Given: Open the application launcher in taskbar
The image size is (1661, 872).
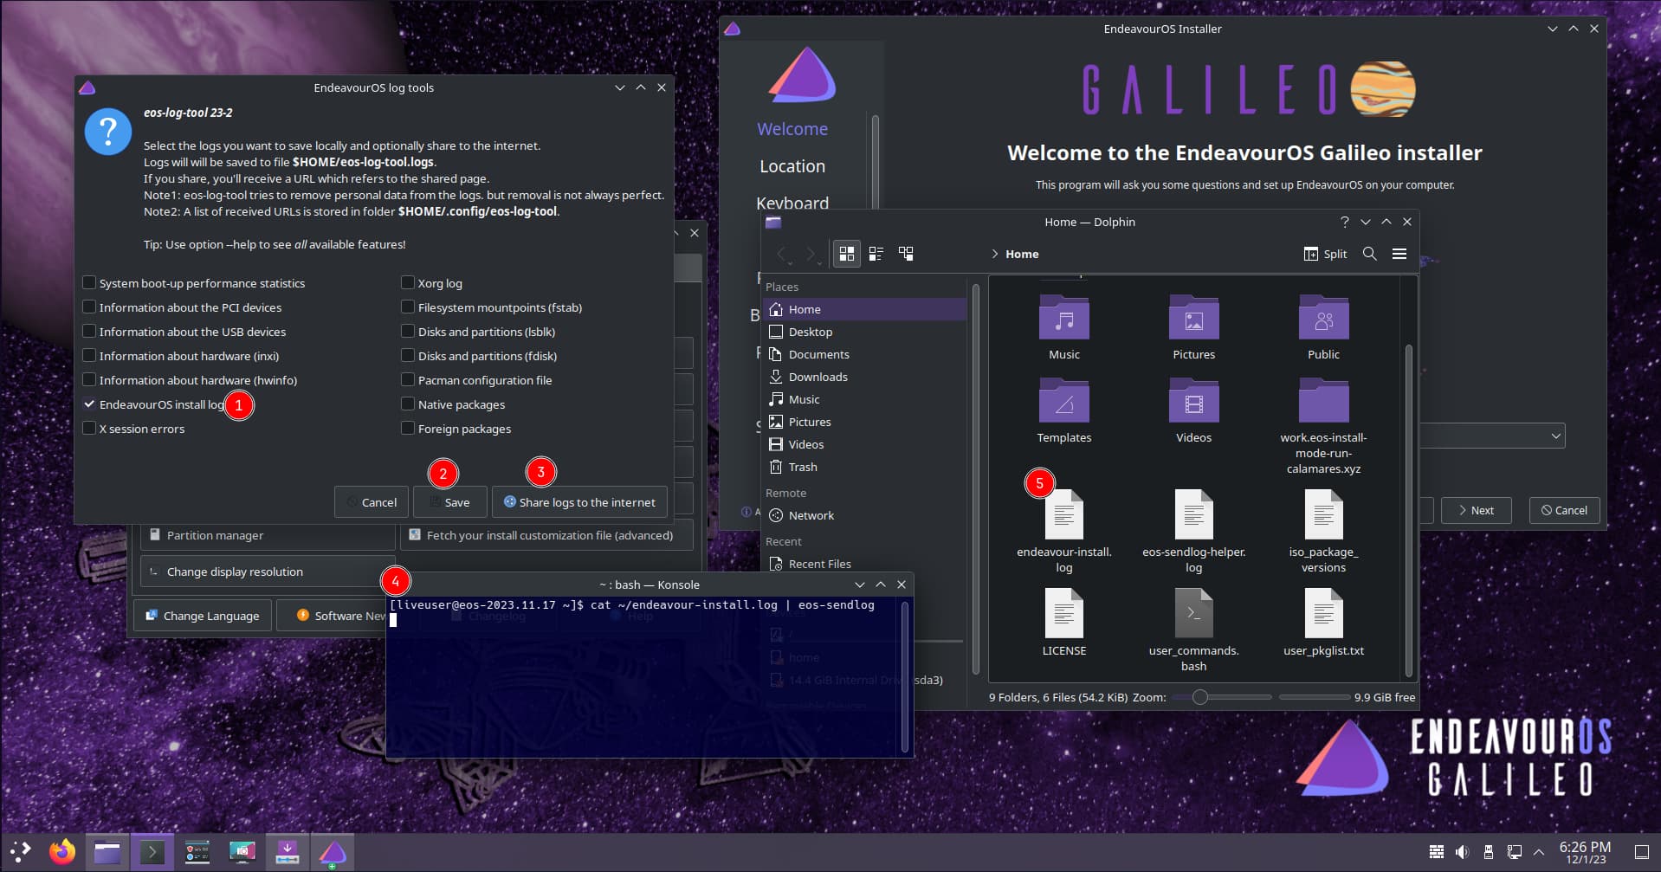Looking at the screenshot, I should (21, 852).
